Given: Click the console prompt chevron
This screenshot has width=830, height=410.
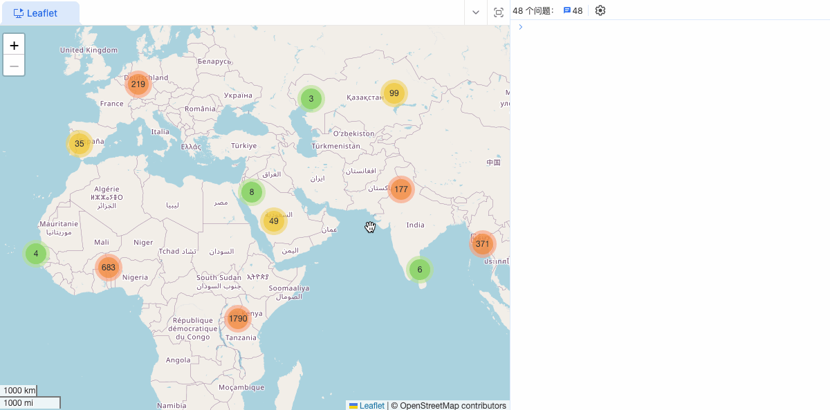Looking at the screenshot, I should 521,27.
